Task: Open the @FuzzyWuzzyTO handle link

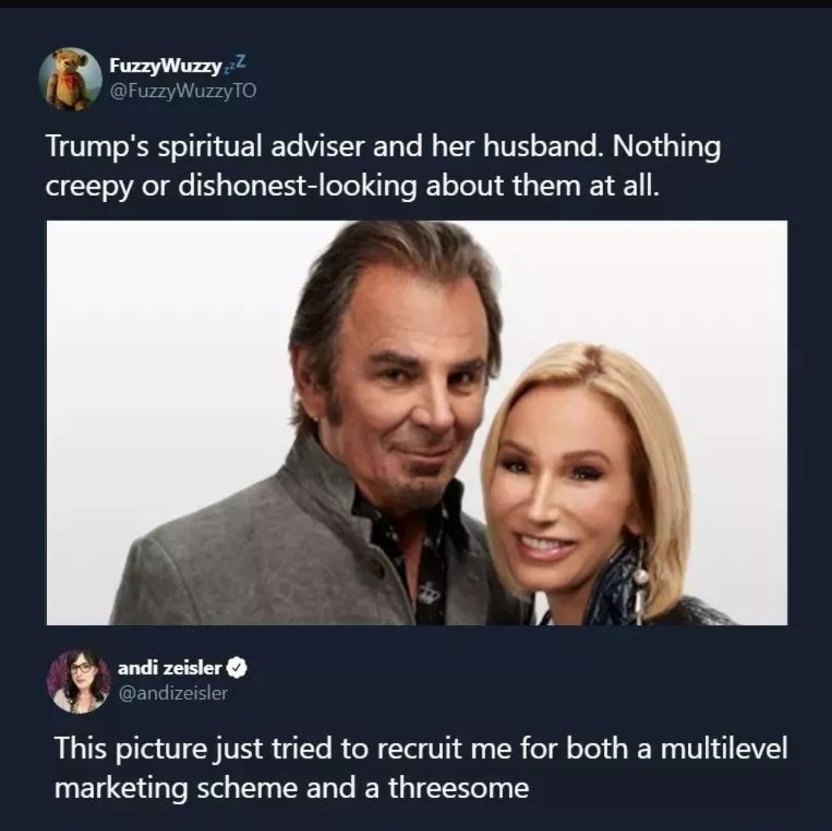Action: (x=183, y=92)
